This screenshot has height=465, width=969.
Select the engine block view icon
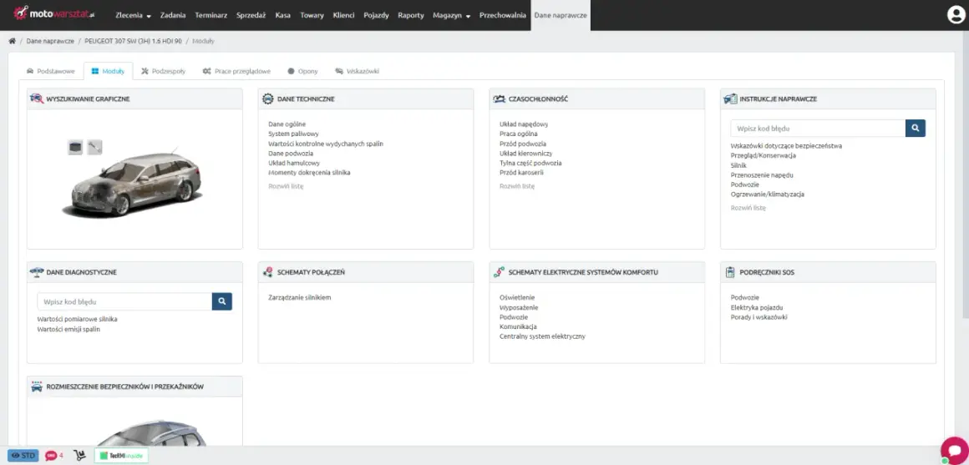tap(75, 147)
